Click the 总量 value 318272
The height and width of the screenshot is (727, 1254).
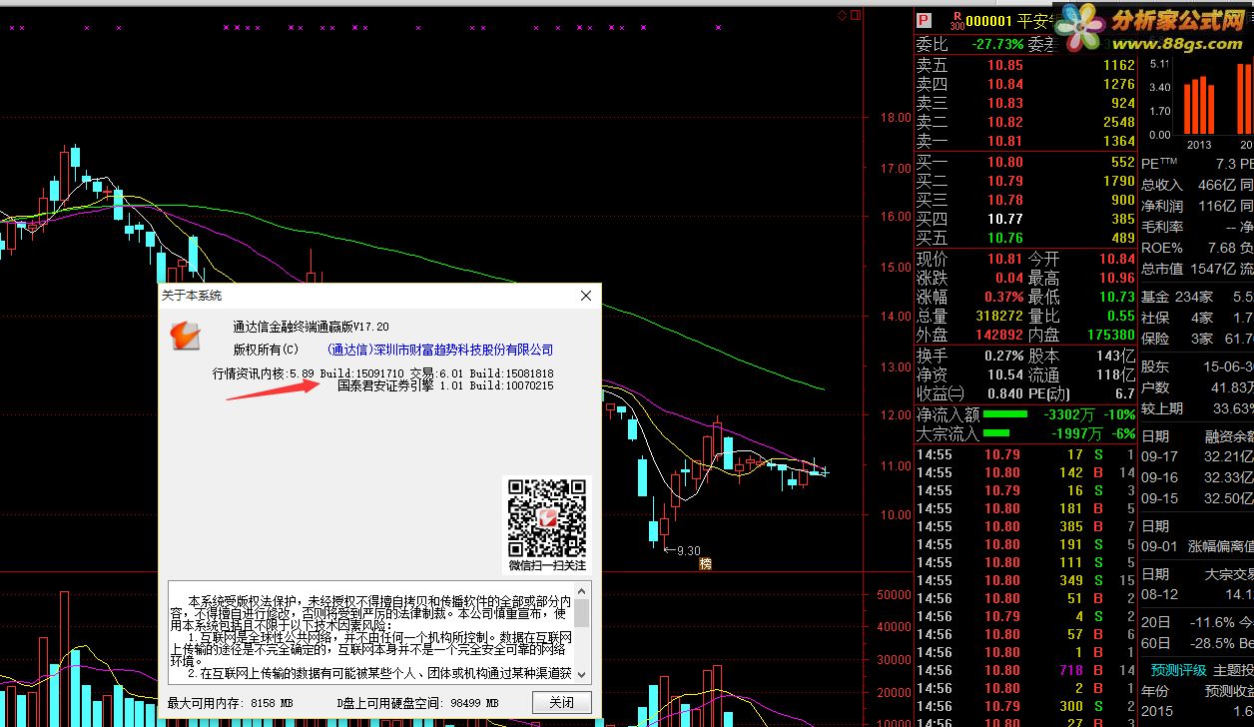998,316
